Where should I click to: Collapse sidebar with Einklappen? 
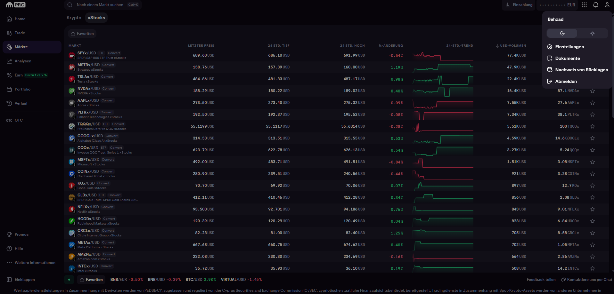pos(21,280)
